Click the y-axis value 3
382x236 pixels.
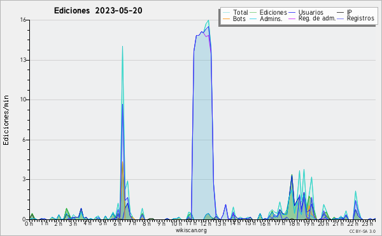(24, 179)
